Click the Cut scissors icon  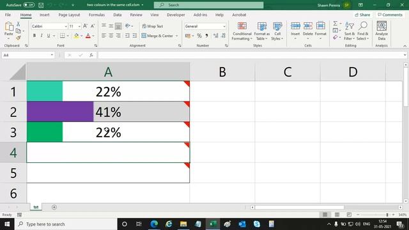coord(18,24)
